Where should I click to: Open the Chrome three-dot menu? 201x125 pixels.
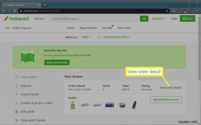point(197,11)
